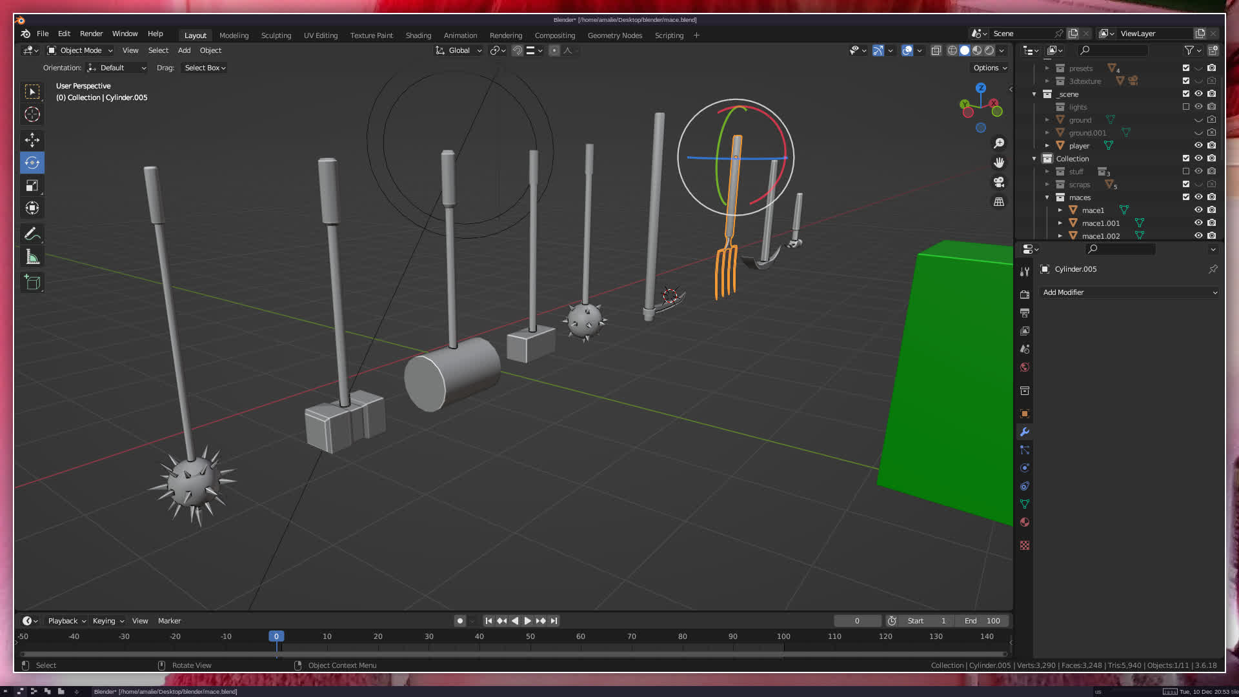Switch to the Sculpting workspace tab
The width and height of the screenshot is (1239, 697).
click(x=276, y=35)
